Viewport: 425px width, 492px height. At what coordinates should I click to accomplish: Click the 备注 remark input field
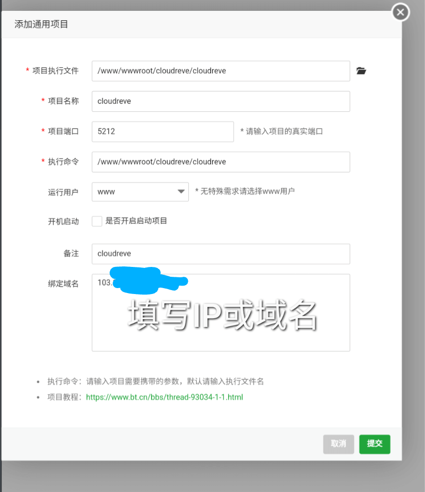tap(221, 253)
